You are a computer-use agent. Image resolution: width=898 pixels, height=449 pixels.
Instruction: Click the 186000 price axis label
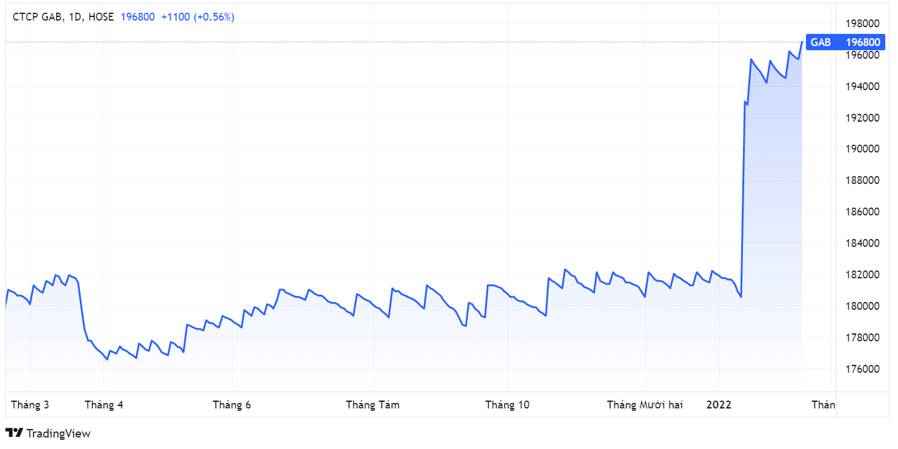click(x=862, y=212)
